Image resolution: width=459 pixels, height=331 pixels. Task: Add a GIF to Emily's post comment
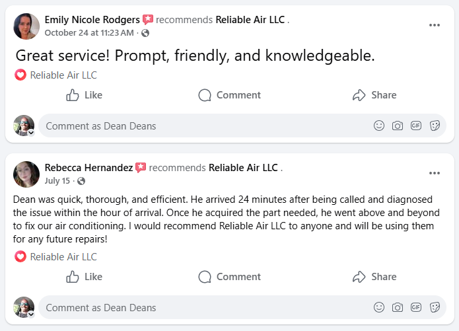416,126
